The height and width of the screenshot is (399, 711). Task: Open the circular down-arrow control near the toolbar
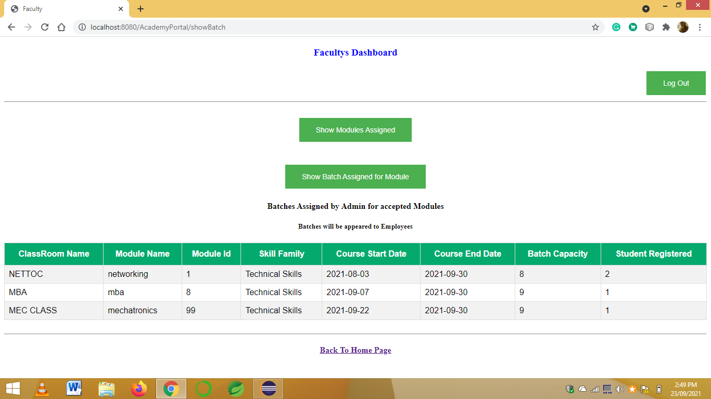(646, 9)
